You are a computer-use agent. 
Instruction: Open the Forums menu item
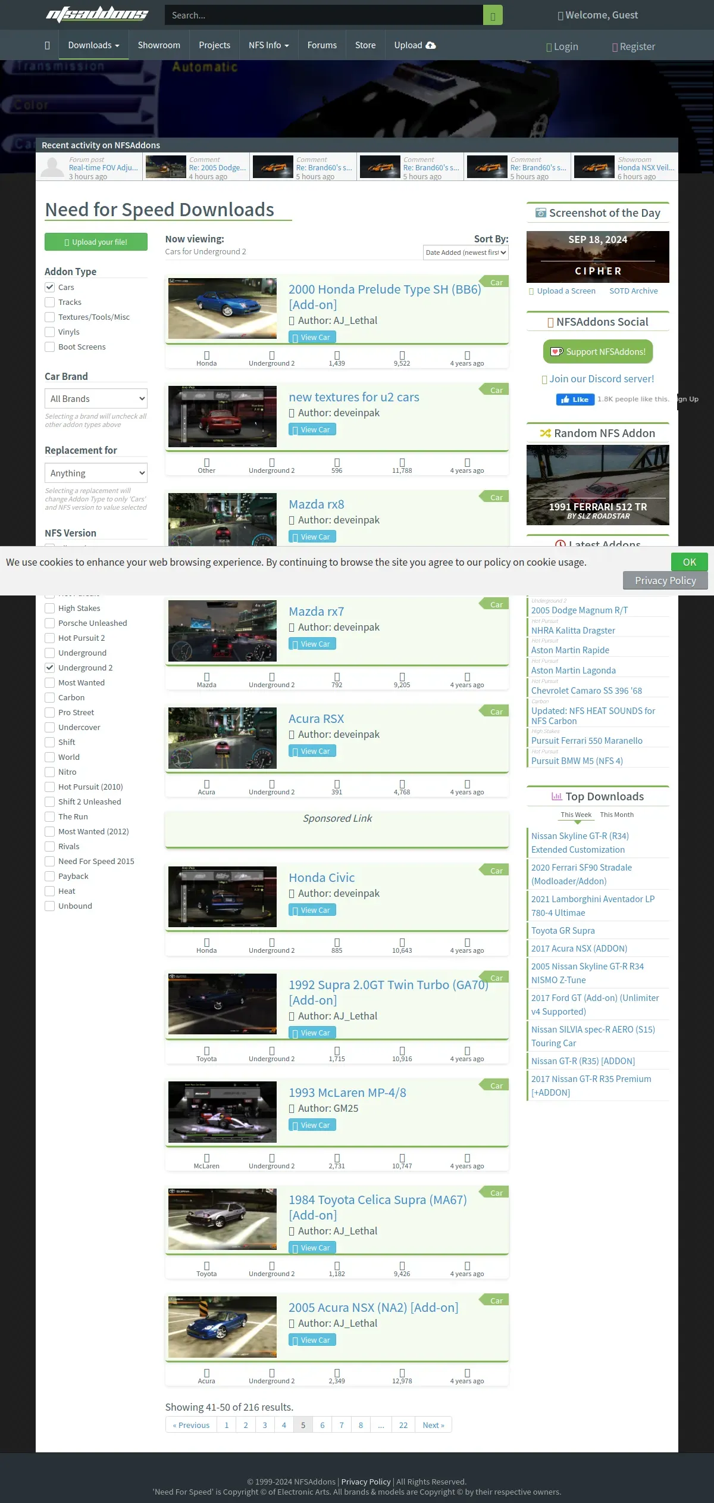[322, 45]
